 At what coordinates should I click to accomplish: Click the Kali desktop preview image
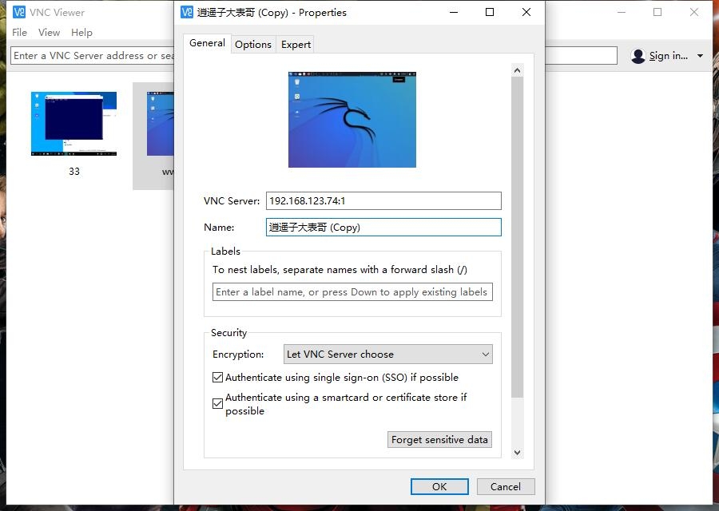pyautogui.click(x=352, y=120)
